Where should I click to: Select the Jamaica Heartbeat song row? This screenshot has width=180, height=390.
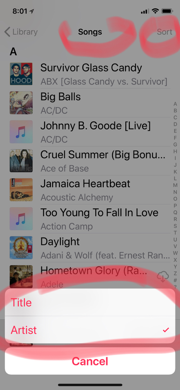[x=90, y=190]
